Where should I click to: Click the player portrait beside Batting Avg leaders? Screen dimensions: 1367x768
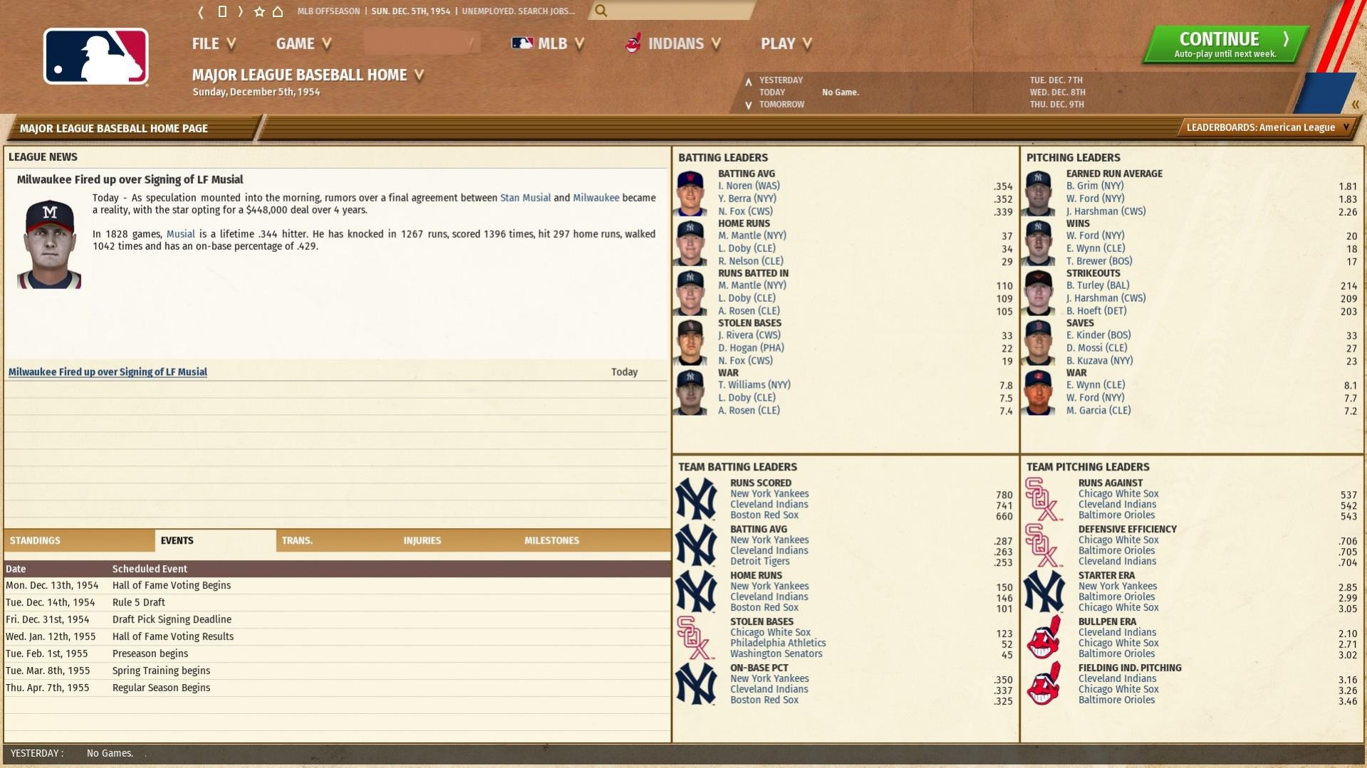pos(690,193)
